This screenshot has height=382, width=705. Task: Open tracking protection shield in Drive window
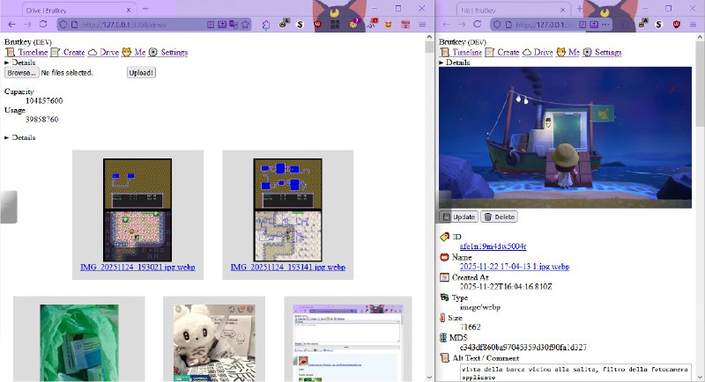click(x=63, y=25)
